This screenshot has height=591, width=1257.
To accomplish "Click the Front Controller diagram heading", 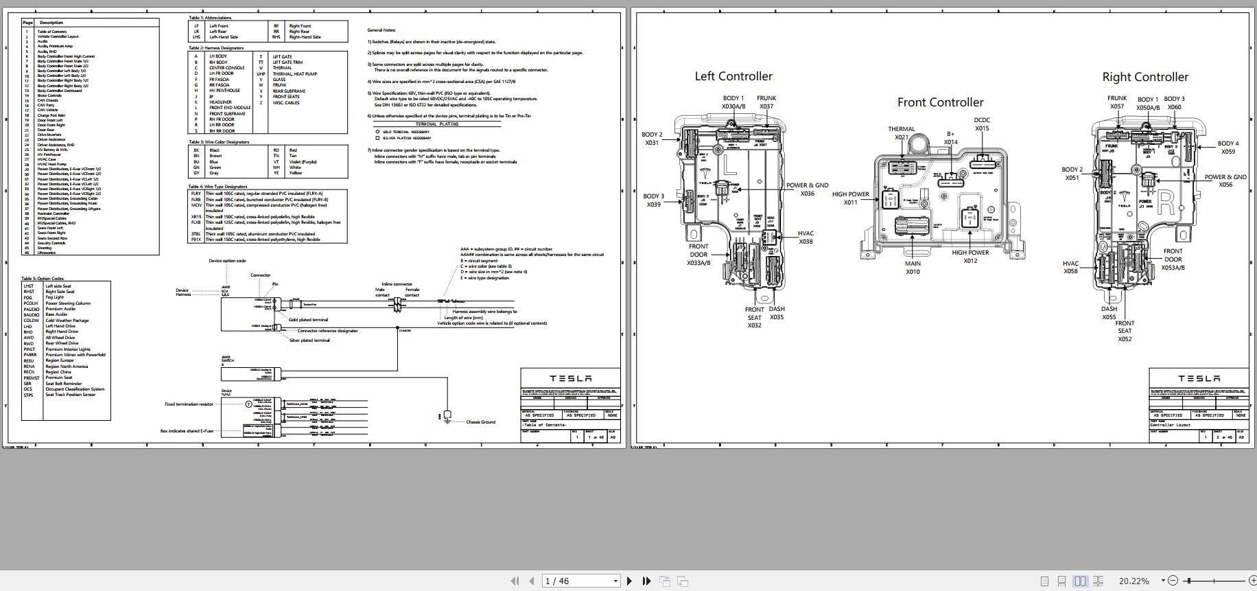I will [x=940, y=102].
